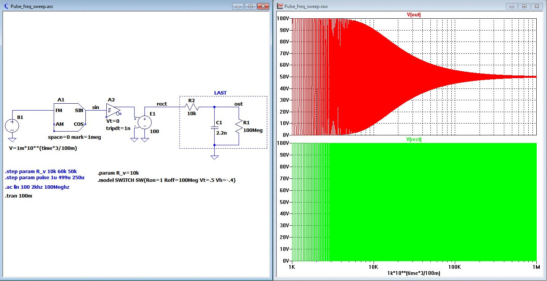The height and width of the screenshot is (281, 547).
Task: Click the B1 behavioral voltage source symbol
Action: point(12,126)
